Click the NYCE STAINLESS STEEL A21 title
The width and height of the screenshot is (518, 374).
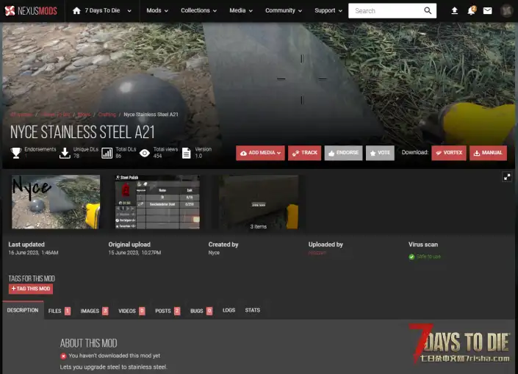pyautogui.click(x=82, y=132)
